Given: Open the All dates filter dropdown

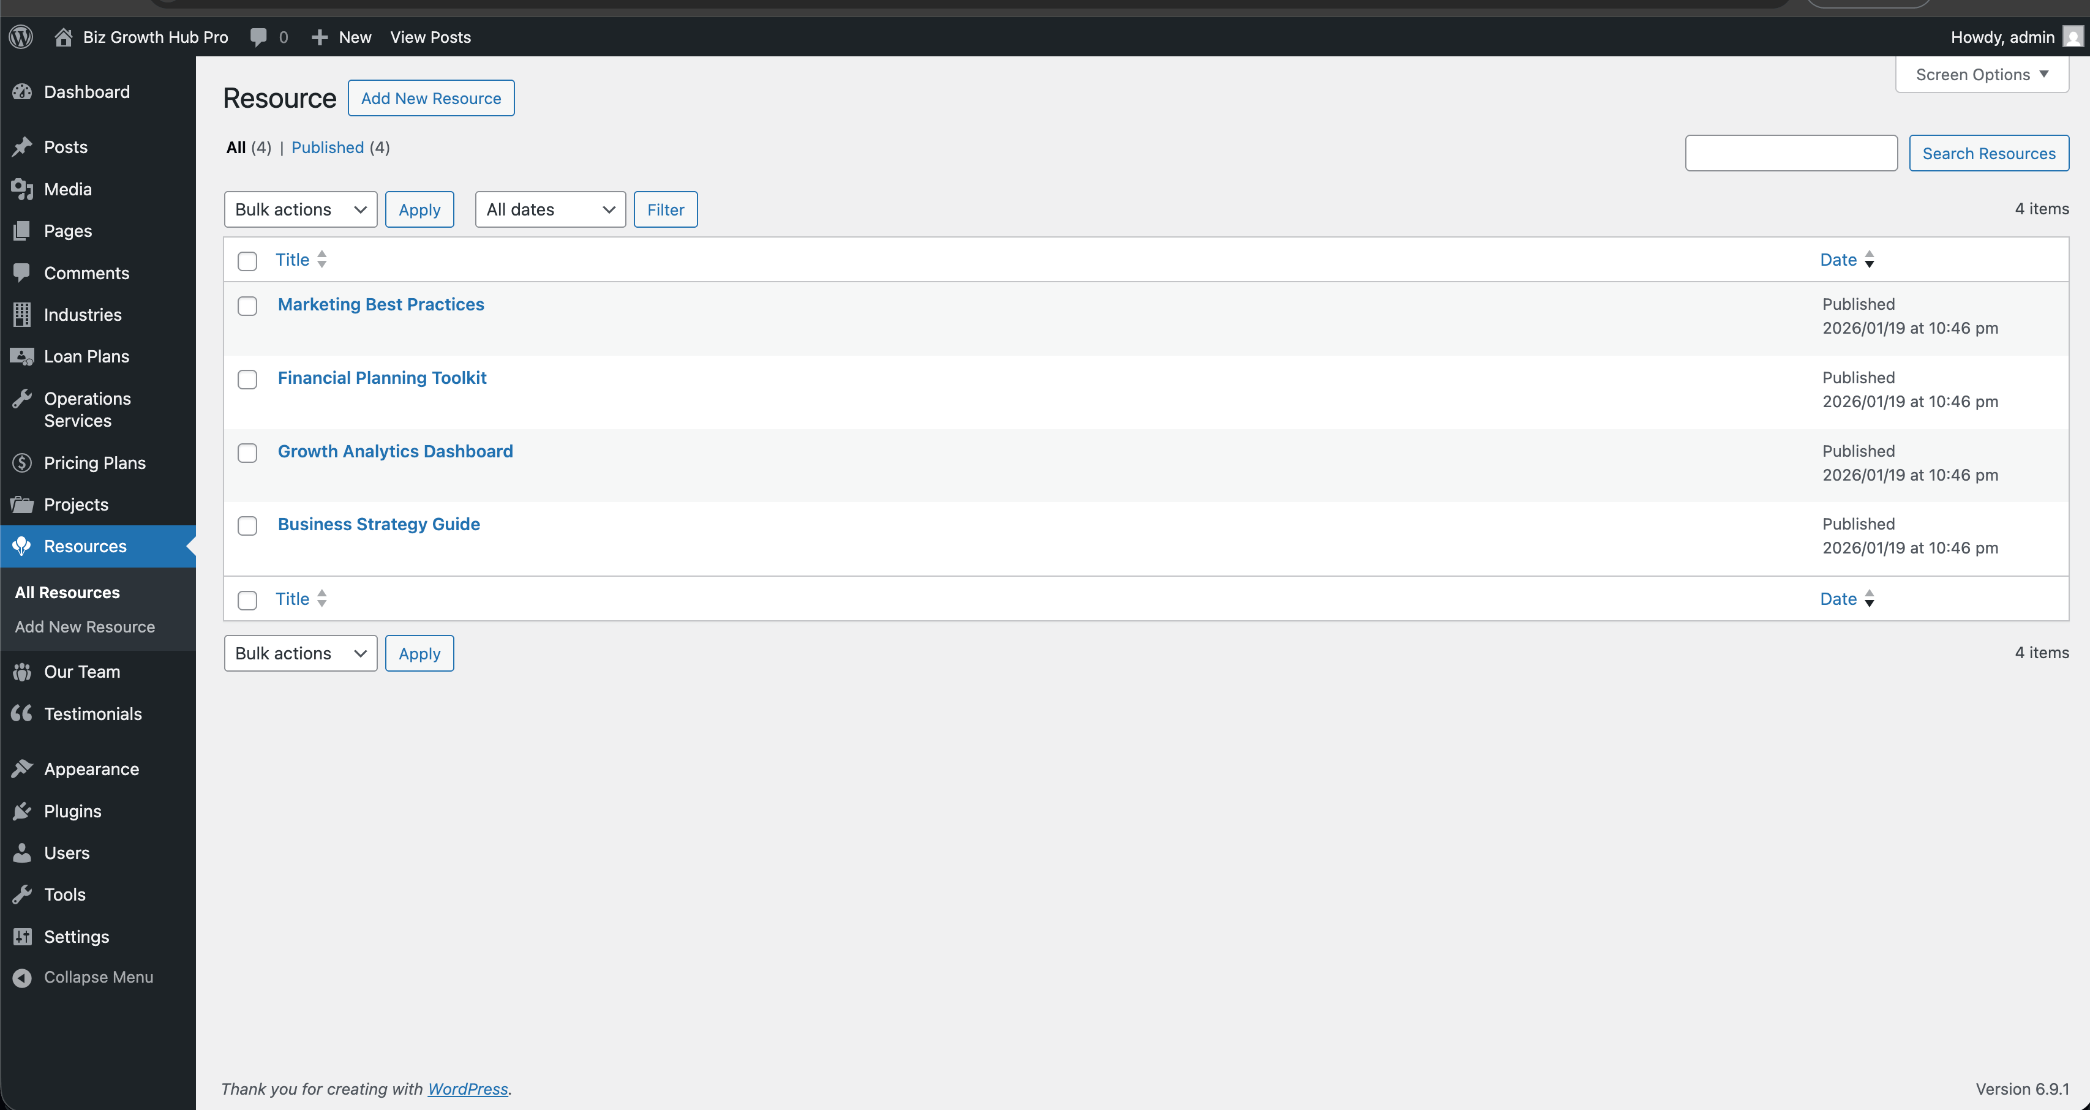Looking at the screenshot, I should pos(549,209).
